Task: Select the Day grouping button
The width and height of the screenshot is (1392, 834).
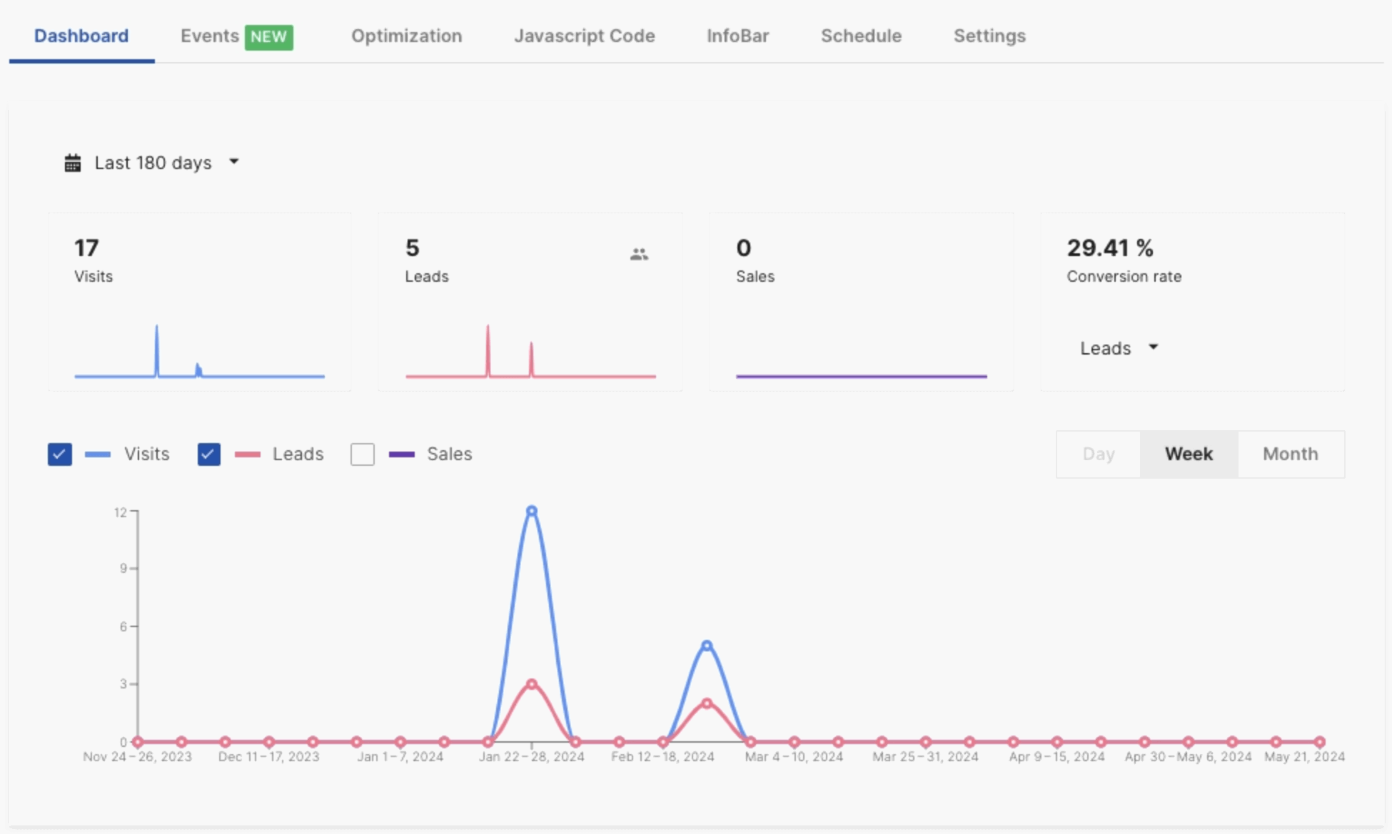Action: pos(1098,454)
